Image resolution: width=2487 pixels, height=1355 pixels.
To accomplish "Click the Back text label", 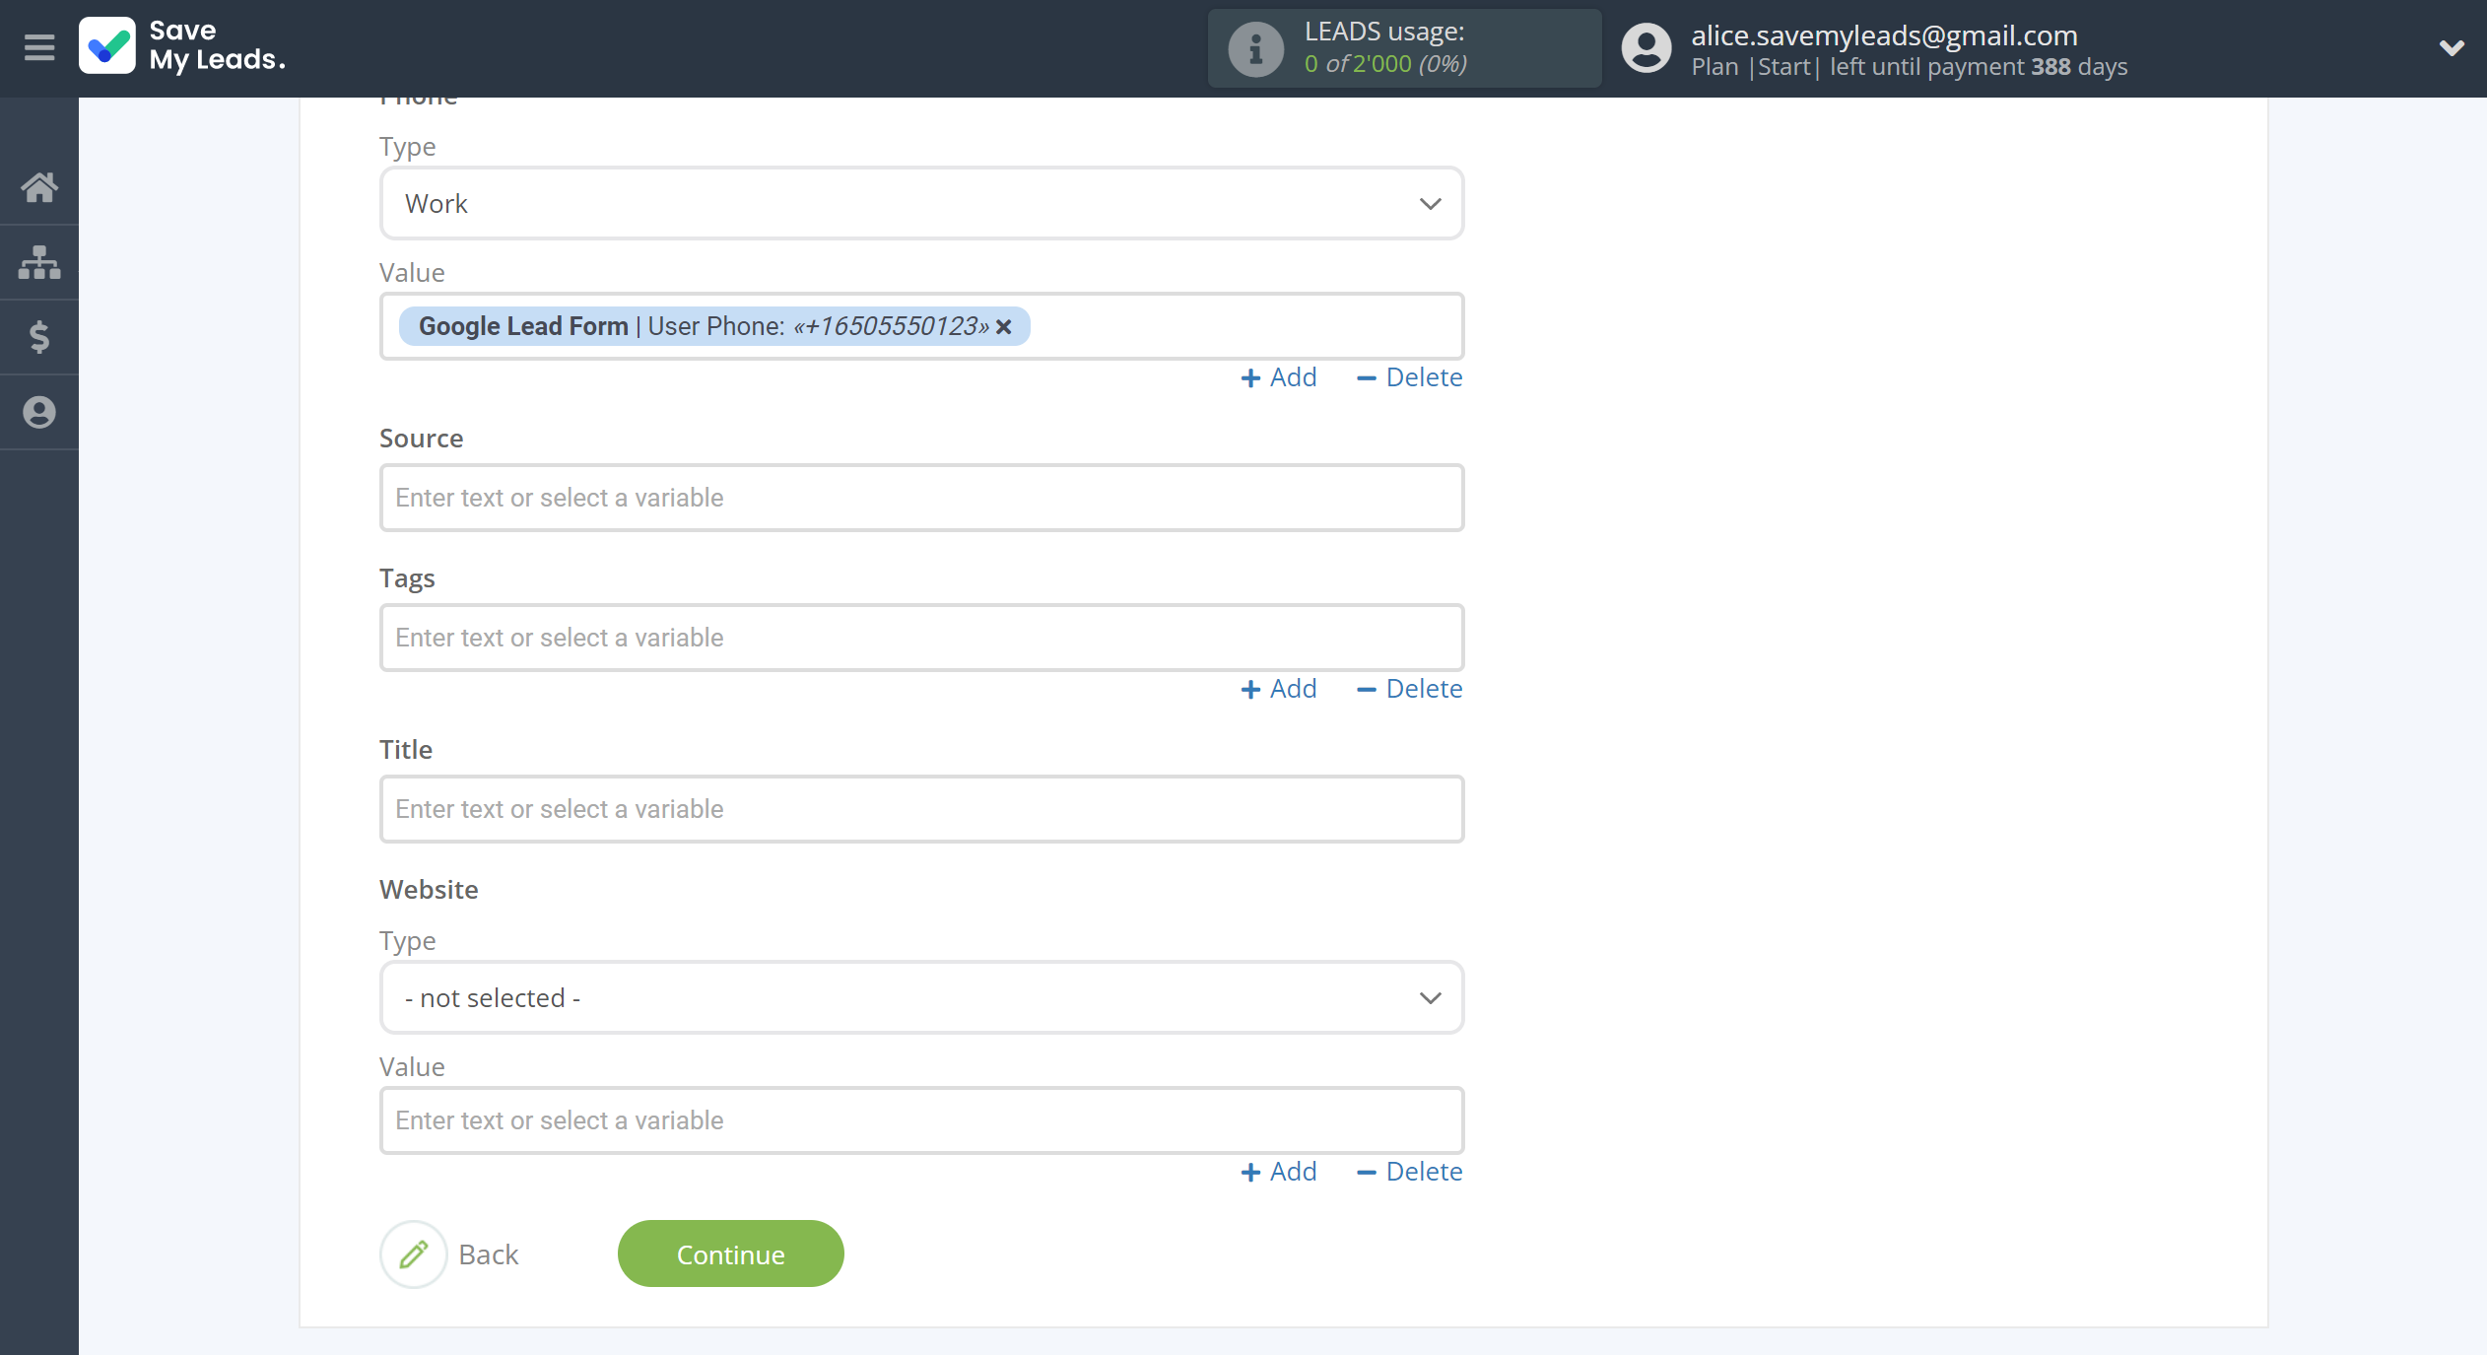I will [x=489, y=1254].
